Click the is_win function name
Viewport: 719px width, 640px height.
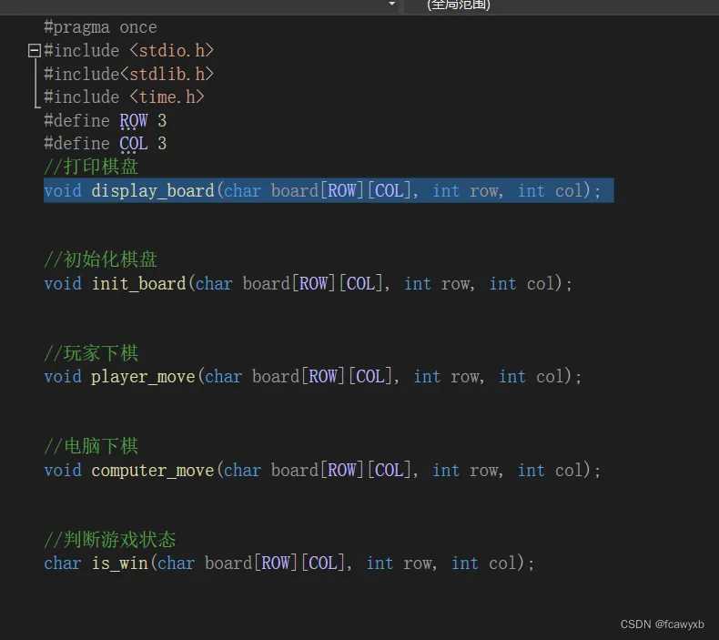tap(119, 564)
